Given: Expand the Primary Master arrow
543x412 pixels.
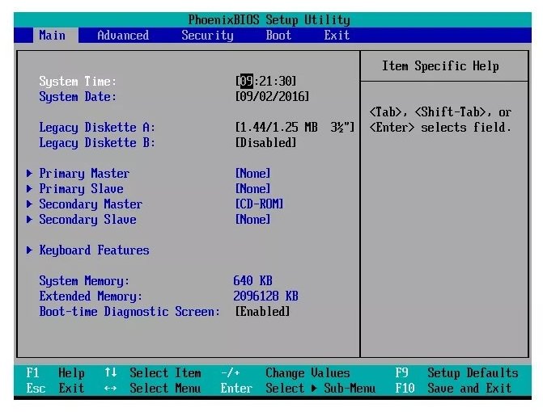Looking at the screenshot, I should (x=29, y=173).
